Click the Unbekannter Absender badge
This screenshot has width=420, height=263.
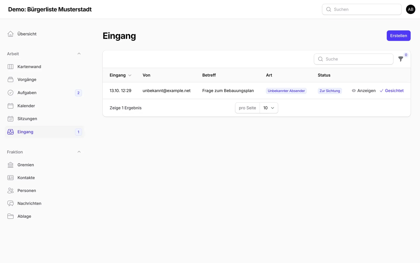pos(286,91)
